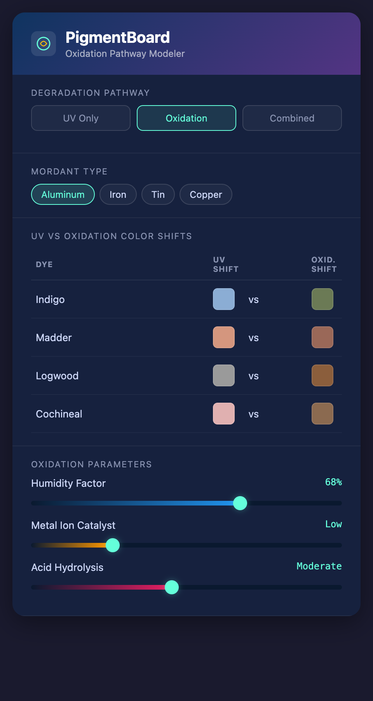Choose the Combined pathway option
Screen dimensions: 373x701
[x=292, y=118]
